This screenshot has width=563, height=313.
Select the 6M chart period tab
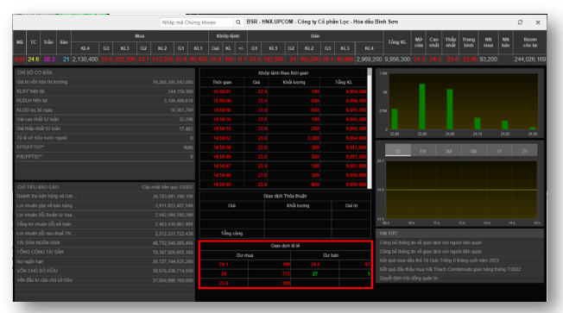click(473, 151)
